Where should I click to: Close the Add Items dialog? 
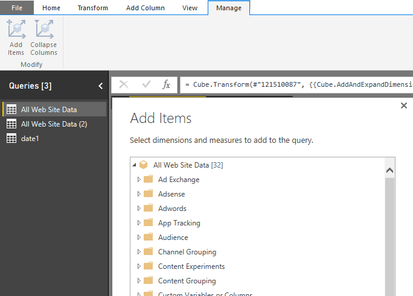point(404,105)
